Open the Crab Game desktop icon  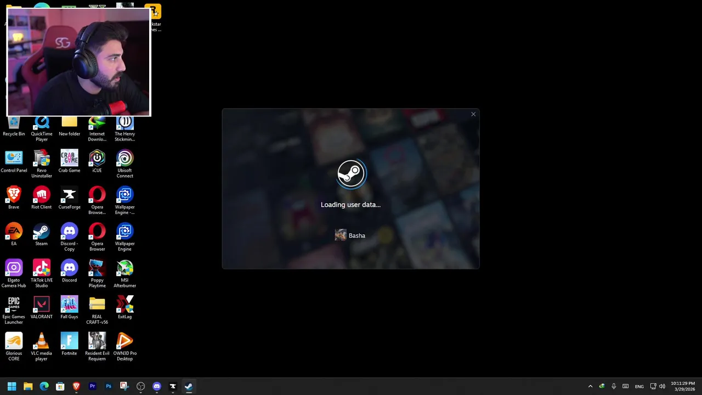pyautogui.click(x=69, y=161)
